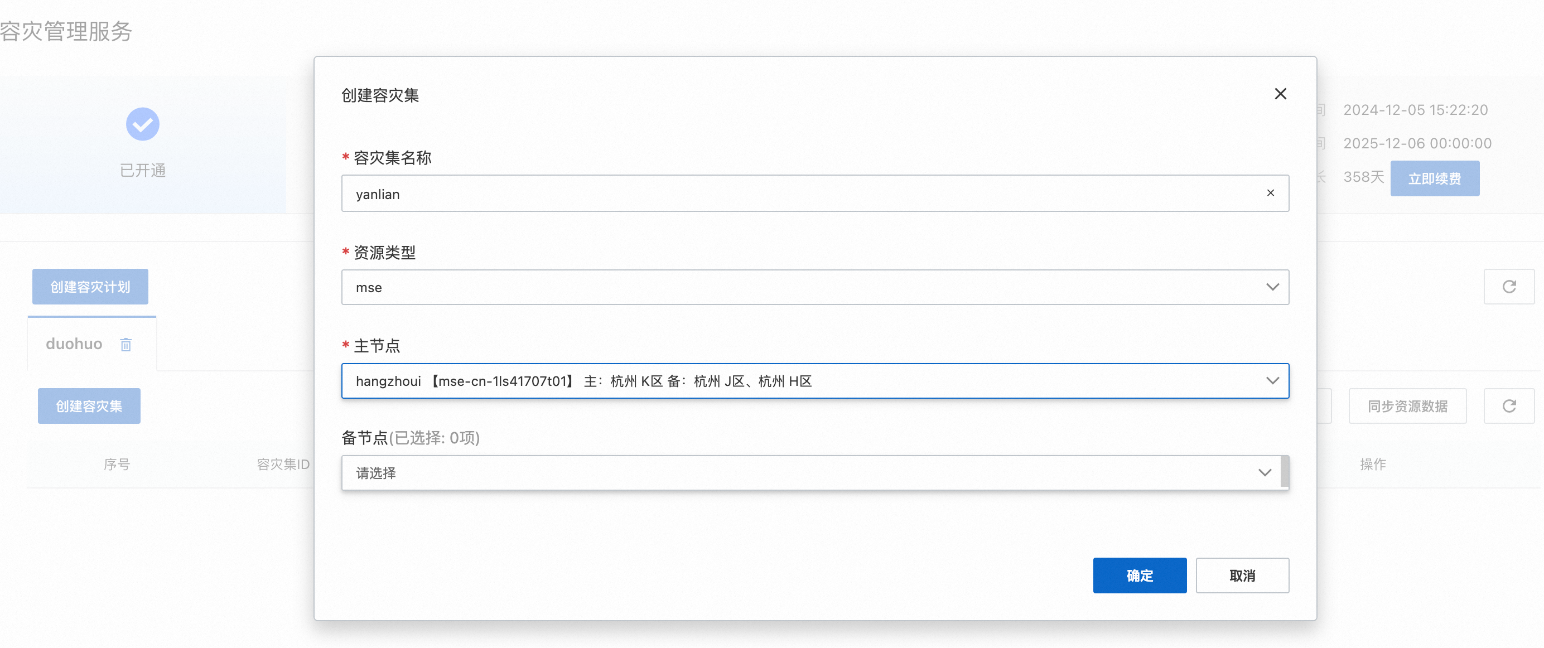
Task: Click the 创建容灾集 button behind dialog
Action: pos(89,406)
